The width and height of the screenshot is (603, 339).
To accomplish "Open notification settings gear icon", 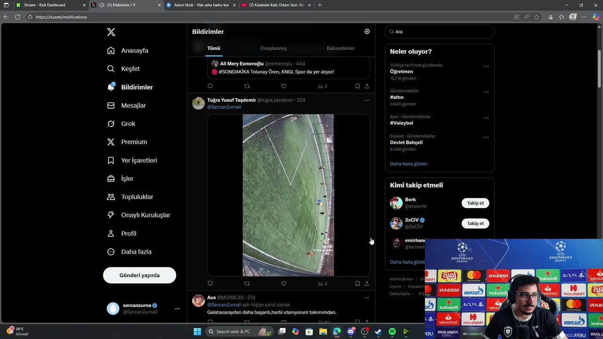I will (367, 32).
